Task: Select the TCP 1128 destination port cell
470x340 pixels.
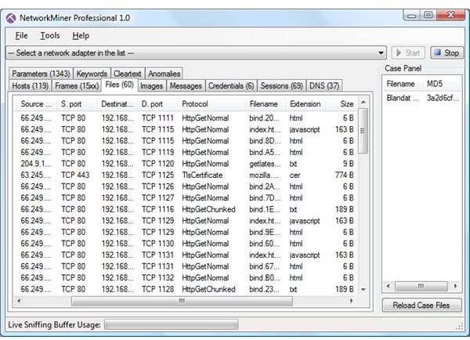Action: click(157, 289)
